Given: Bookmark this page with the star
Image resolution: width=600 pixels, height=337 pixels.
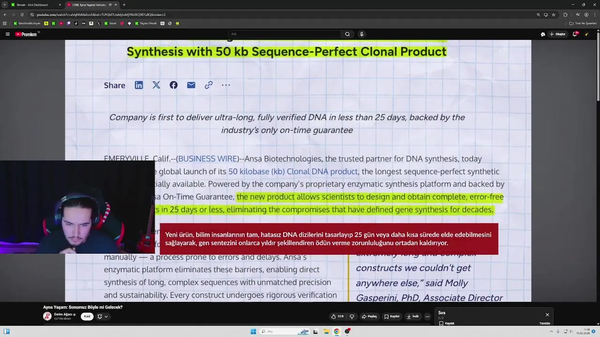Looking at the screenshot, I should click(554, 15).
